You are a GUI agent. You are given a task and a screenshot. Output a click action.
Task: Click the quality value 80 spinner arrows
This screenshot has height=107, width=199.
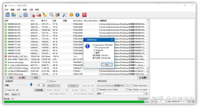tap(43, 85)
